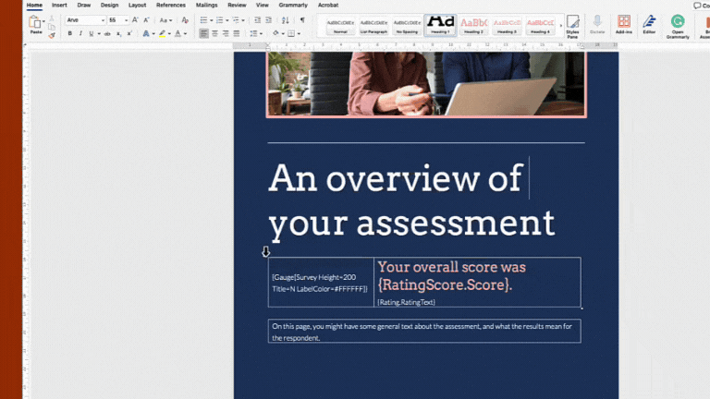
Task: Click the text highlight color button
Action: (162, 33)
